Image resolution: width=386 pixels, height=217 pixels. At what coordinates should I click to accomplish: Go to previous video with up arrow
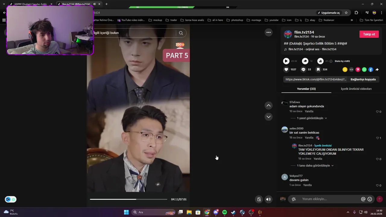(x=268, y=105)
